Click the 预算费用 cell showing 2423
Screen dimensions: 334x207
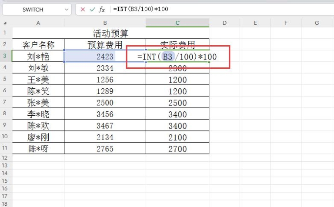point(105,56)
